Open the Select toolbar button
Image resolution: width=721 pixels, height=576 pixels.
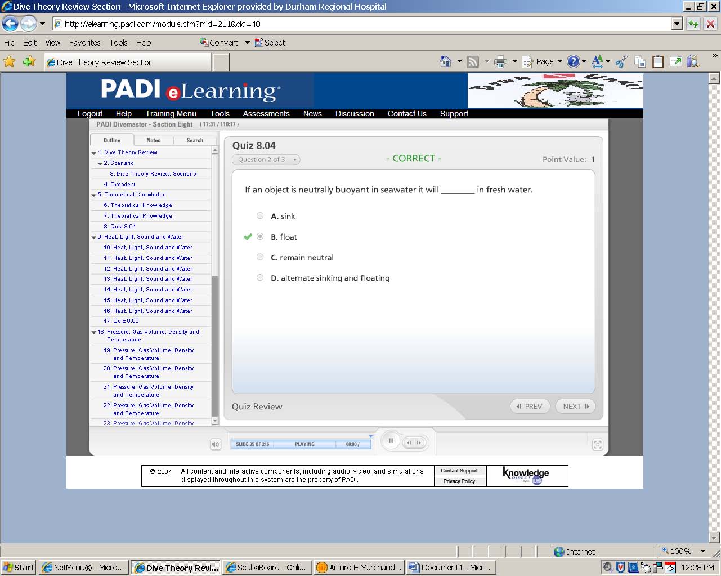click(x=270, y=42)
